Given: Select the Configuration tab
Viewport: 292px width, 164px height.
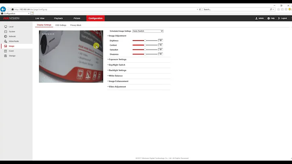Looking at the screenshot, I should (x=95, y=18).
